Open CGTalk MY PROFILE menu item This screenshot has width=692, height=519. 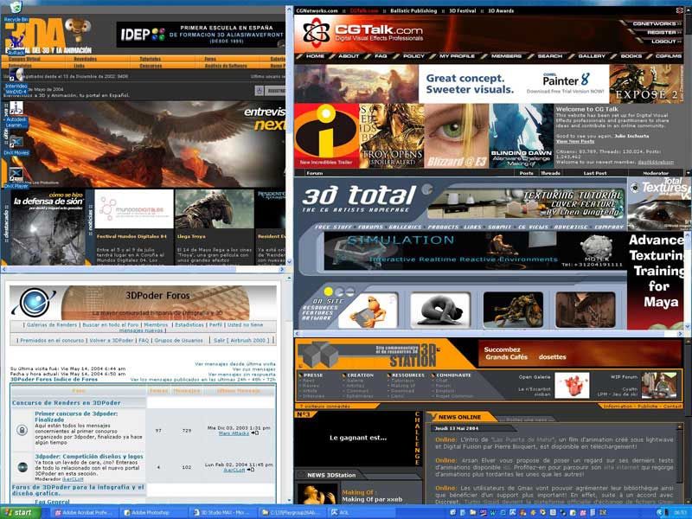[x=457, y=56]
